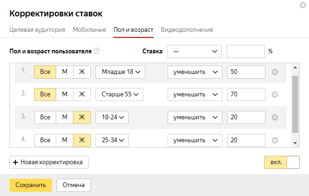Select М gender in row 1

65,72
